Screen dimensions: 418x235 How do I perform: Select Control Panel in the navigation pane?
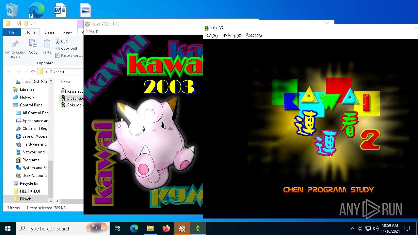(x=28, y=105)
